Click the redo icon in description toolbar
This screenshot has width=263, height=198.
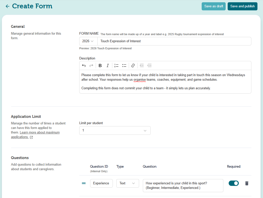(x=91, y=65)
